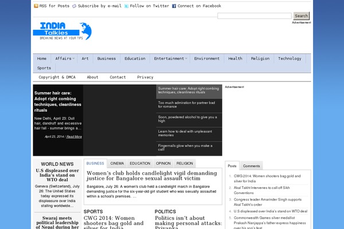Open U.S displeased over India's stand headline
This screenshot has width=344, height=229.
[x=57, y=175]
